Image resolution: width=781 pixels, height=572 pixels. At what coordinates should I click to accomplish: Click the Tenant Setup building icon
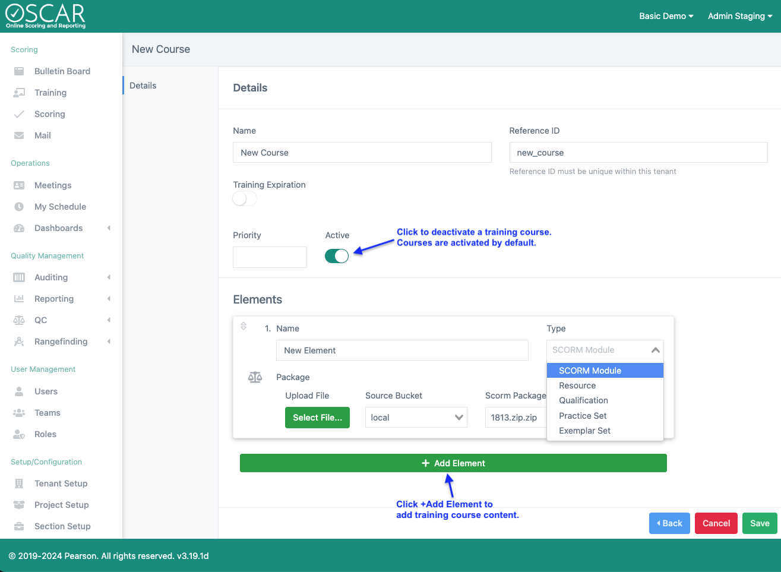click(19, 483)
